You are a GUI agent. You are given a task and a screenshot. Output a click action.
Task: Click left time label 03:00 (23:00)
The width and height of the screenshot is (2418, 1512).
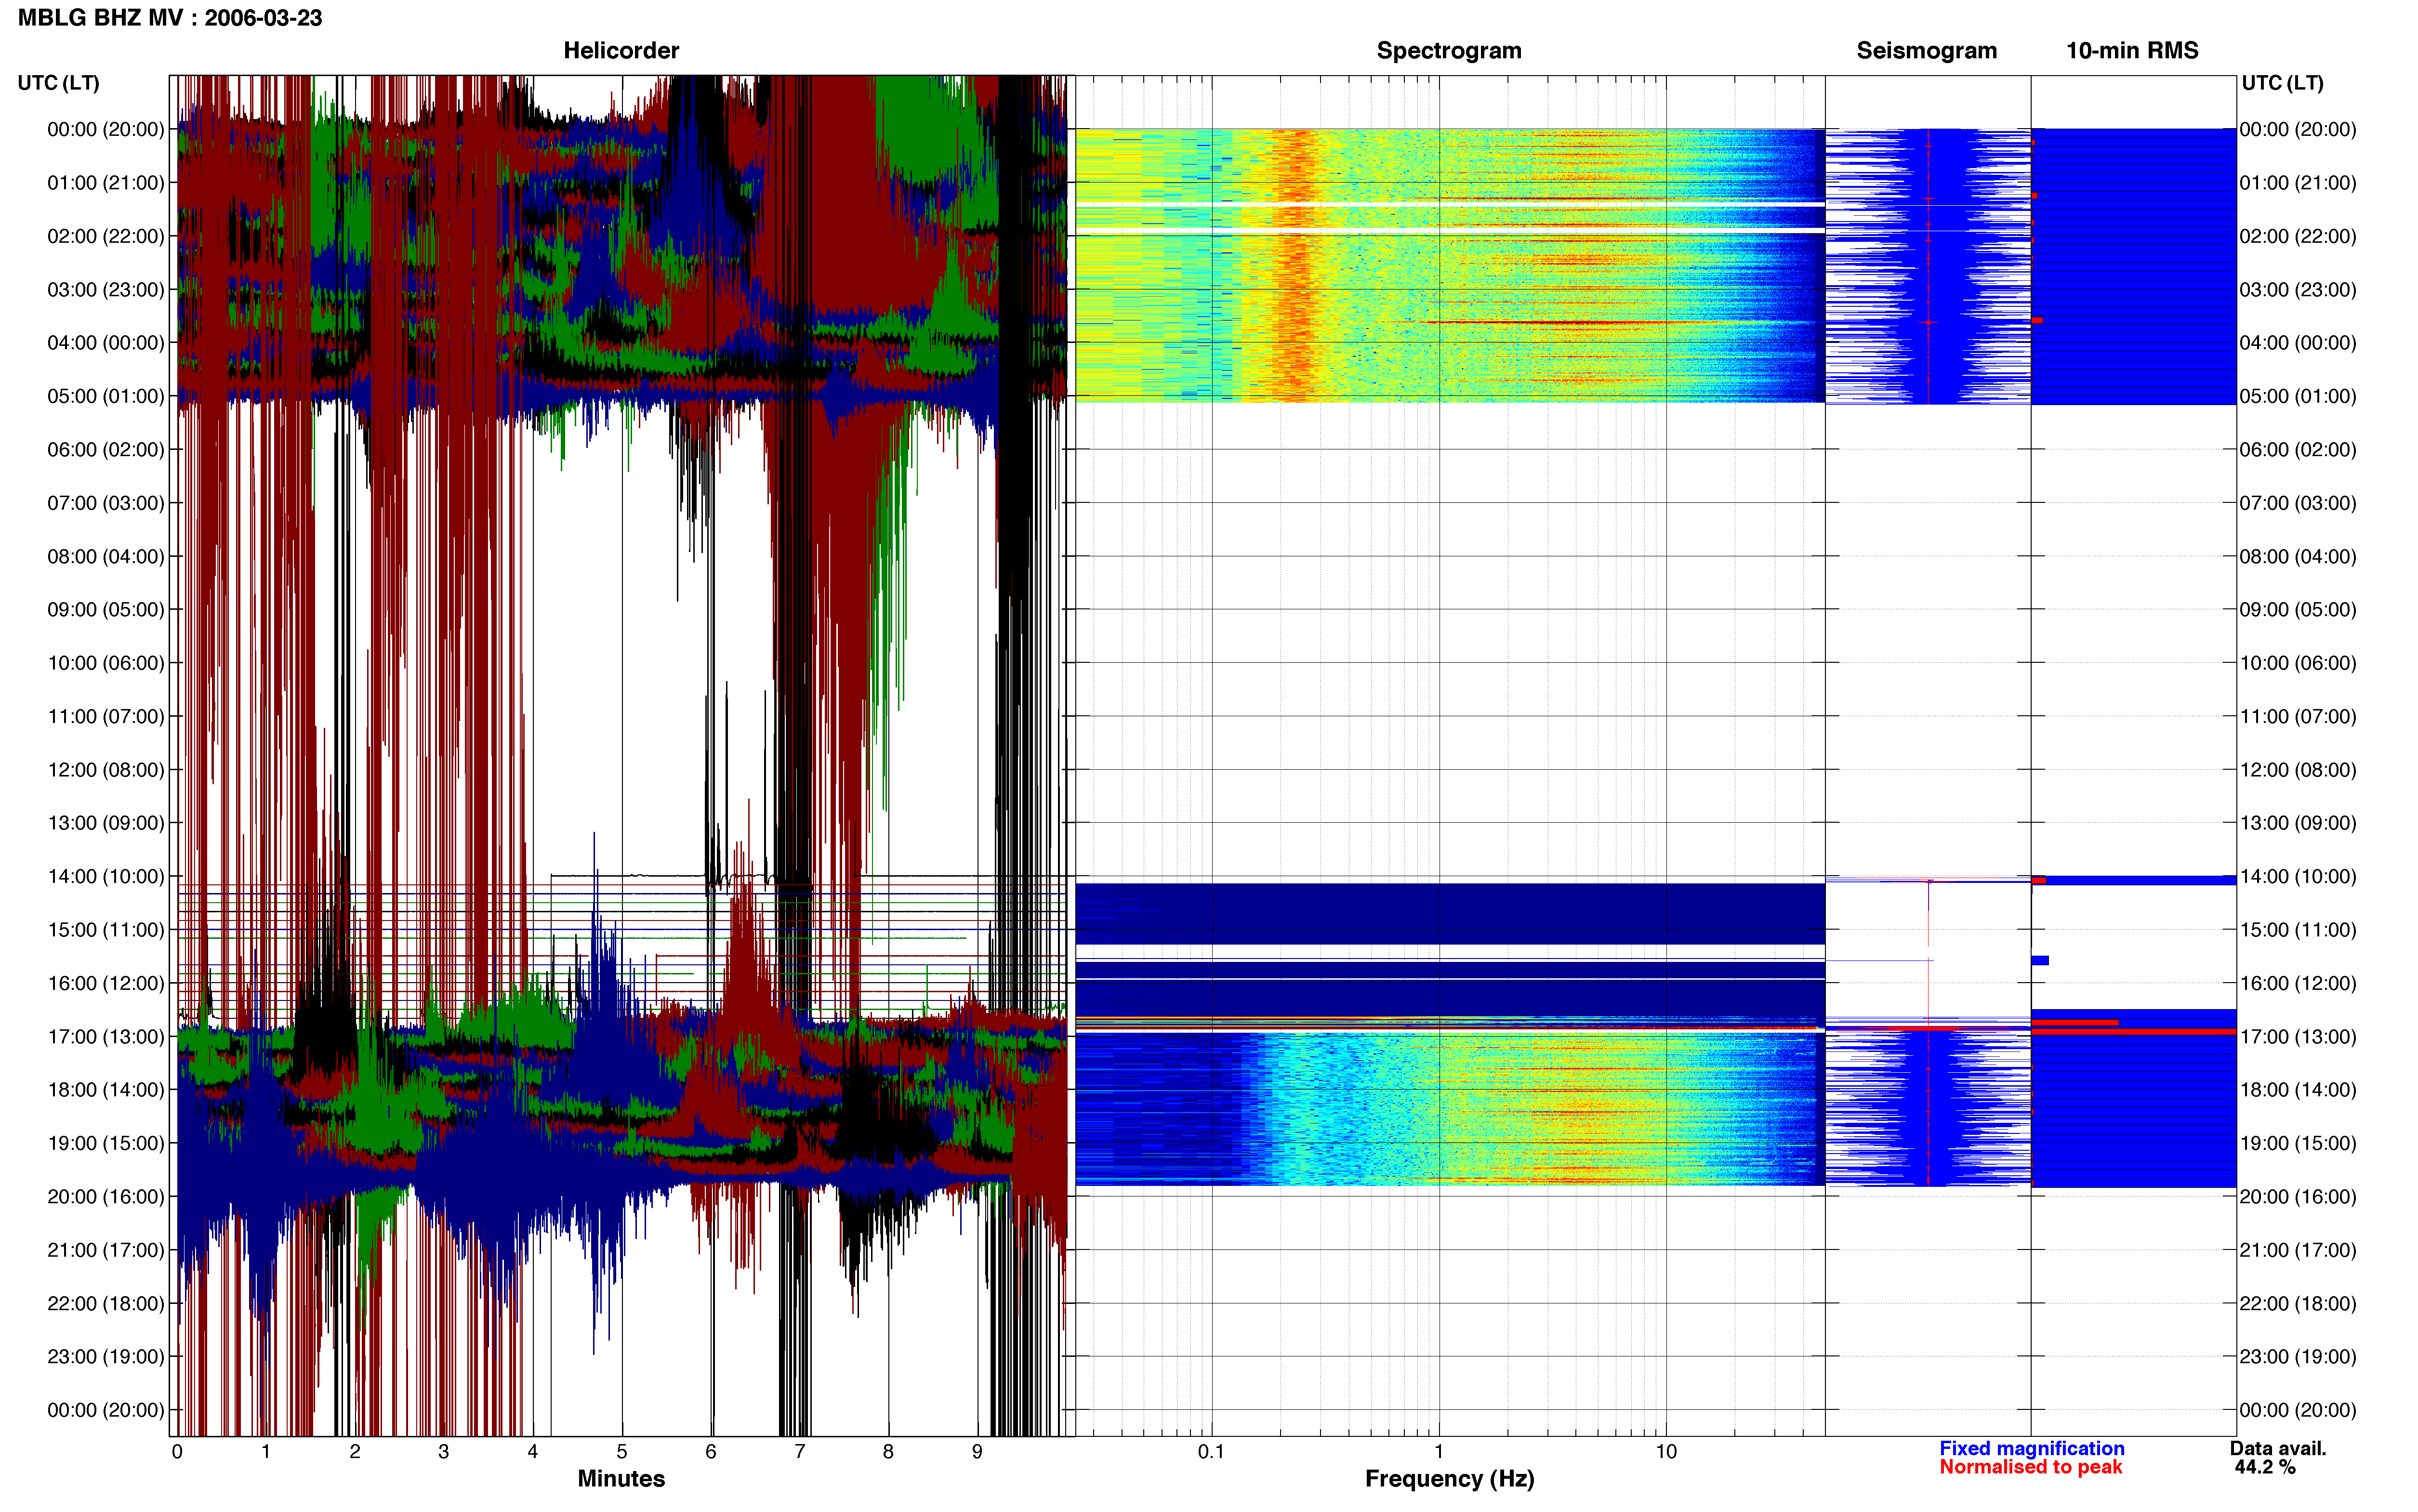pyautogui.click(x=106, y=290)
